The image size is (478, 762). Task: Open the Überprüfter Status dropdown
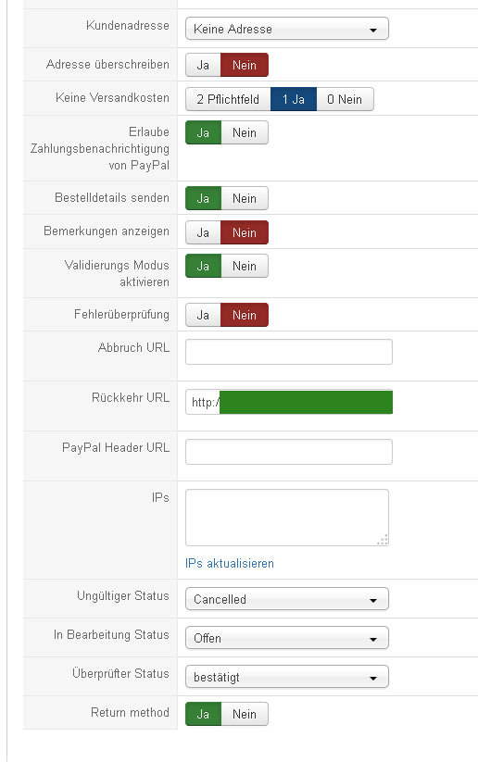287,677
